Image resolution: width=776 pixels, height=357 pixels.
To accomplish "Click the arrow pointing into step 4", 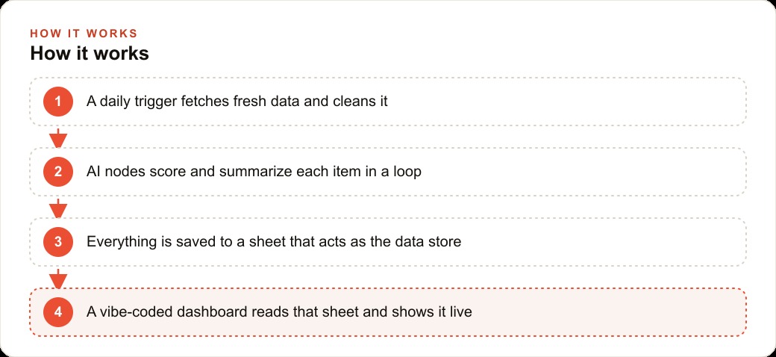I will click(58, 279).
